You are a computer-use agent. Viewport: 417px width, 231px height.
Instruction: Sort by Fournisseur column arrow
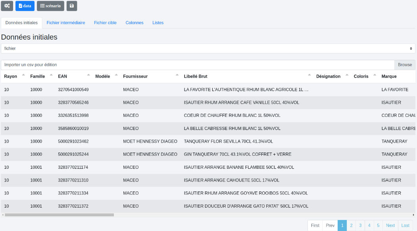(x=177, y=75)
